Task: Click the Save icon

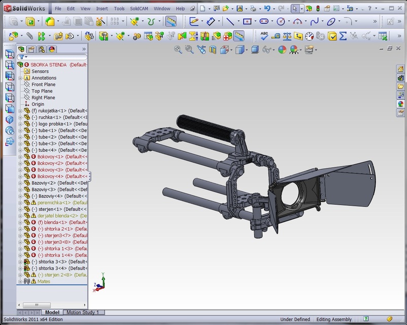Action: pyautogui.click(x=239, y=8)
